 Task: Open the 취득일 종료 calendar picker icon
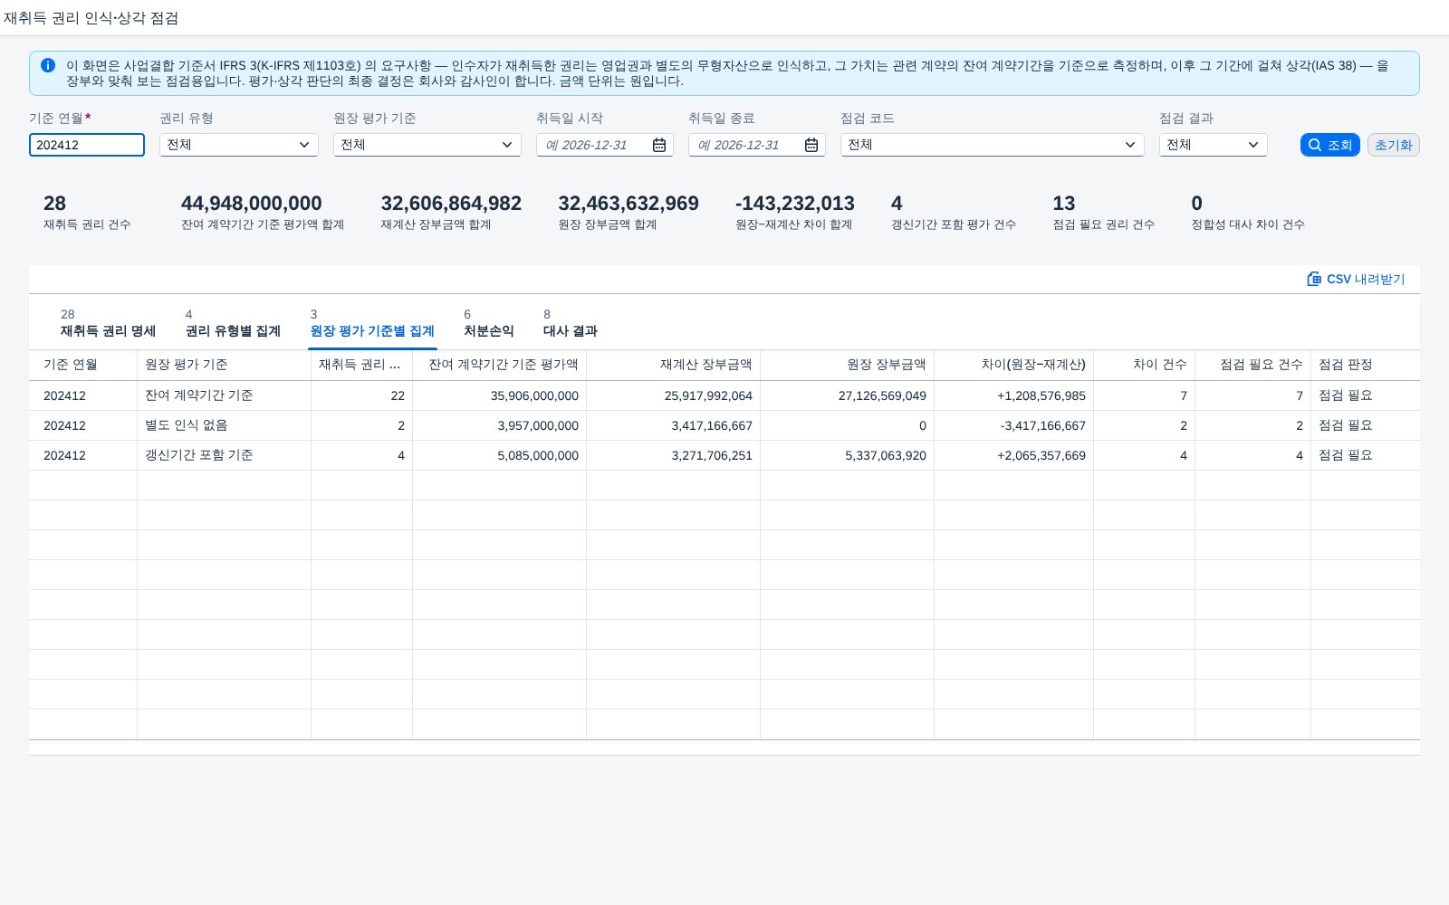click(811, 145)
